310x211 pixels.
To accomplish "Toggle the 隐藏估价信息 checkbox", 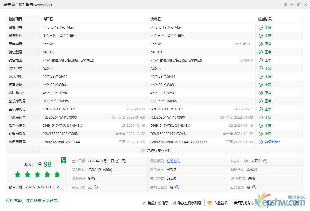I will [x=144, y=203].
